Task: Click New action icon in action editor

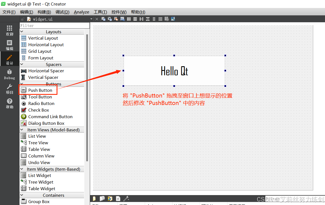Action: click(x=94, y=199)
